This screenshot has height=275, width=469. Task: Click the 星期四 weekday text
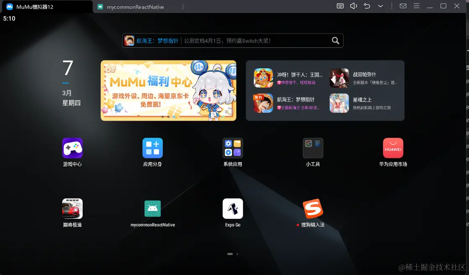click(x=71, y=103)
